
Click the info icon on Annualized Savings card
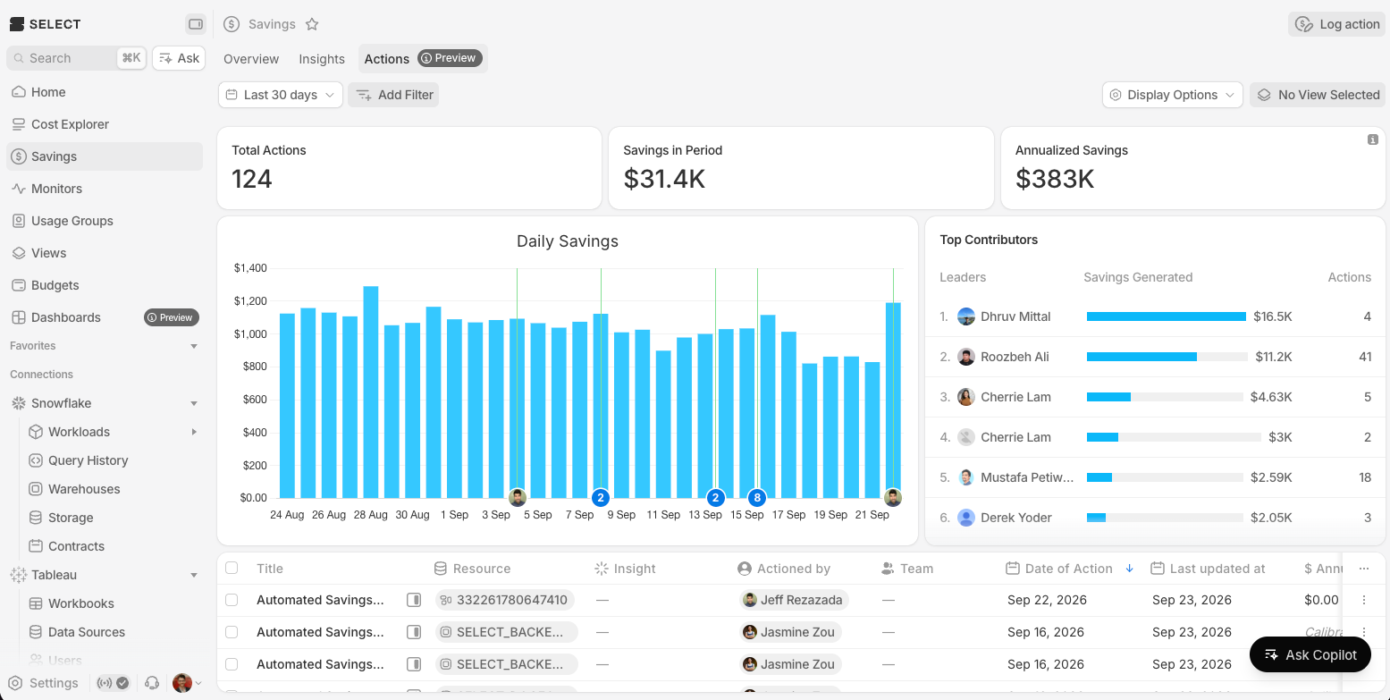tap(1372, 139)
